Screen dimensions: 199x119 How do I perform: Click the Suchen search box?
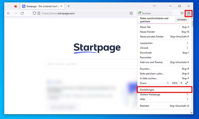point(154,13)
